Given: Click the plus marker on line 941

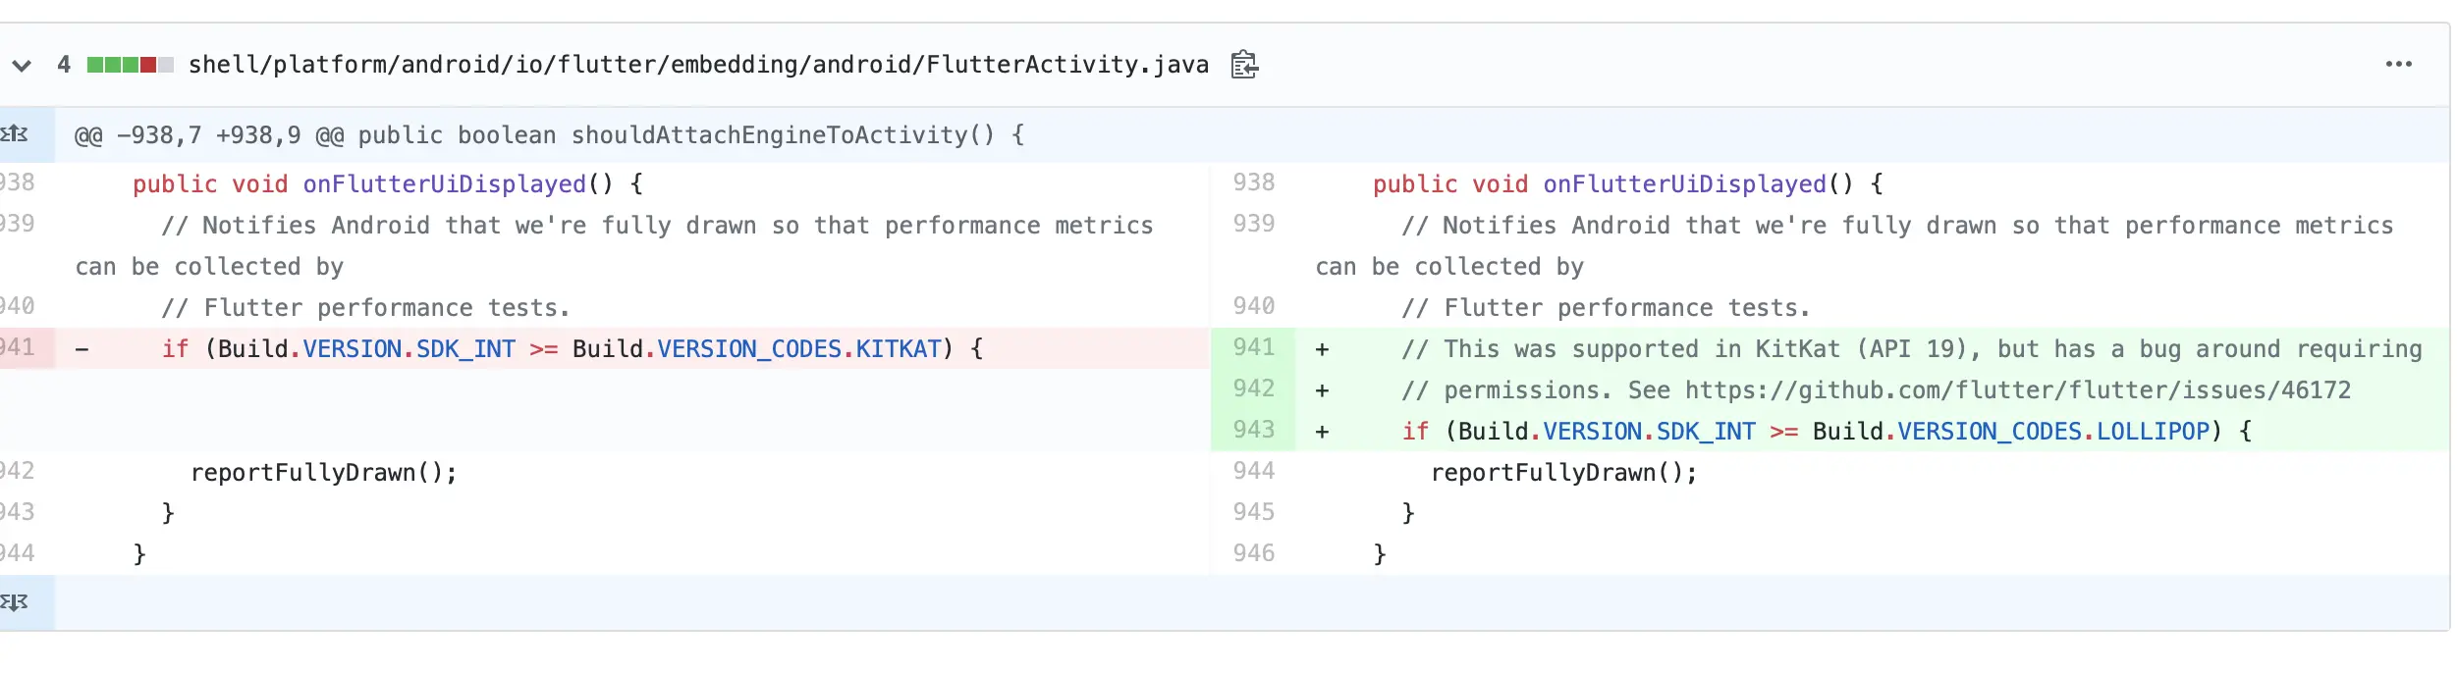Looking at the screenshot, I should (x=1322, y=349).
